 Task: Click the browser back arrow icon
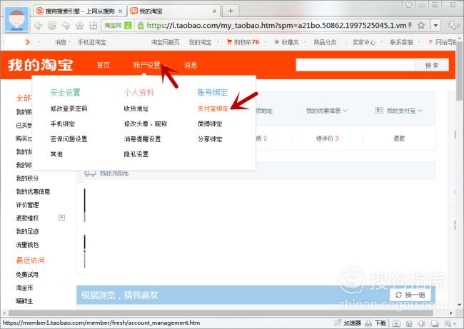coord(39,26)
